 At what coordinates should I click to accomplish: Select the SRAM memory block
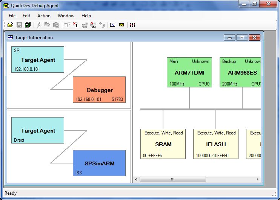click(163, 144)
